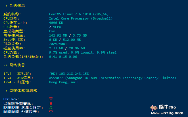Click the /dev/vda1 boot device path
Screen dimensions: 188x117
(58, 44)
